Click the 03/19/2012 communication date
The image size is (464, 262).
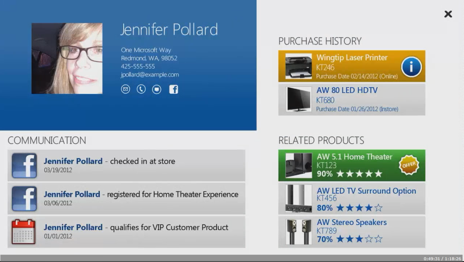pos(58,170)
